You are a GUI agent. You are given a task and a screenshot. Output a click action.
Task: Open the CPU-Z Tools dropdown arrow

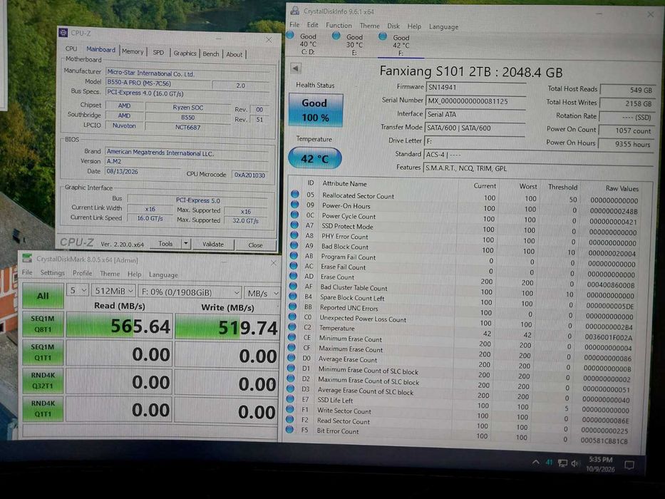point(186,244)
